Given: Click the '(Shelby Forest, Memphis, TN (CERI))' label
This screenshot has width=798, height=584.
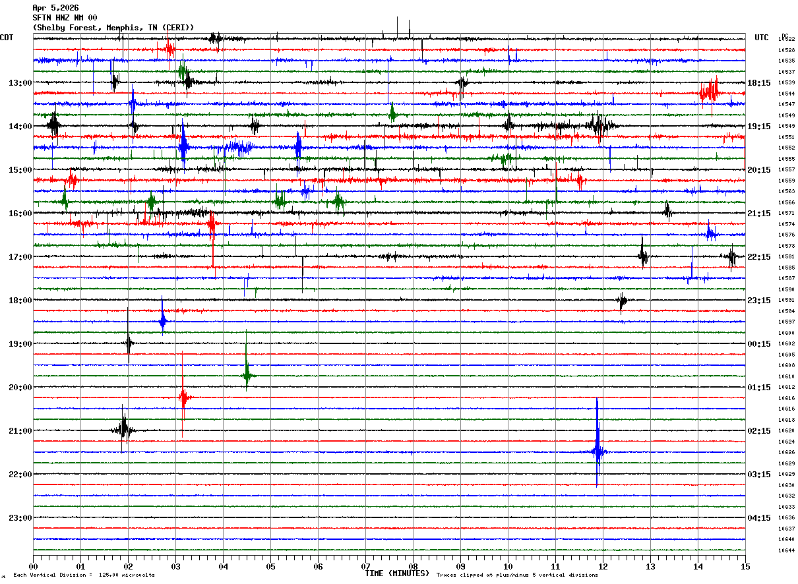Looking at the screenshot, I should pos(113,28).
